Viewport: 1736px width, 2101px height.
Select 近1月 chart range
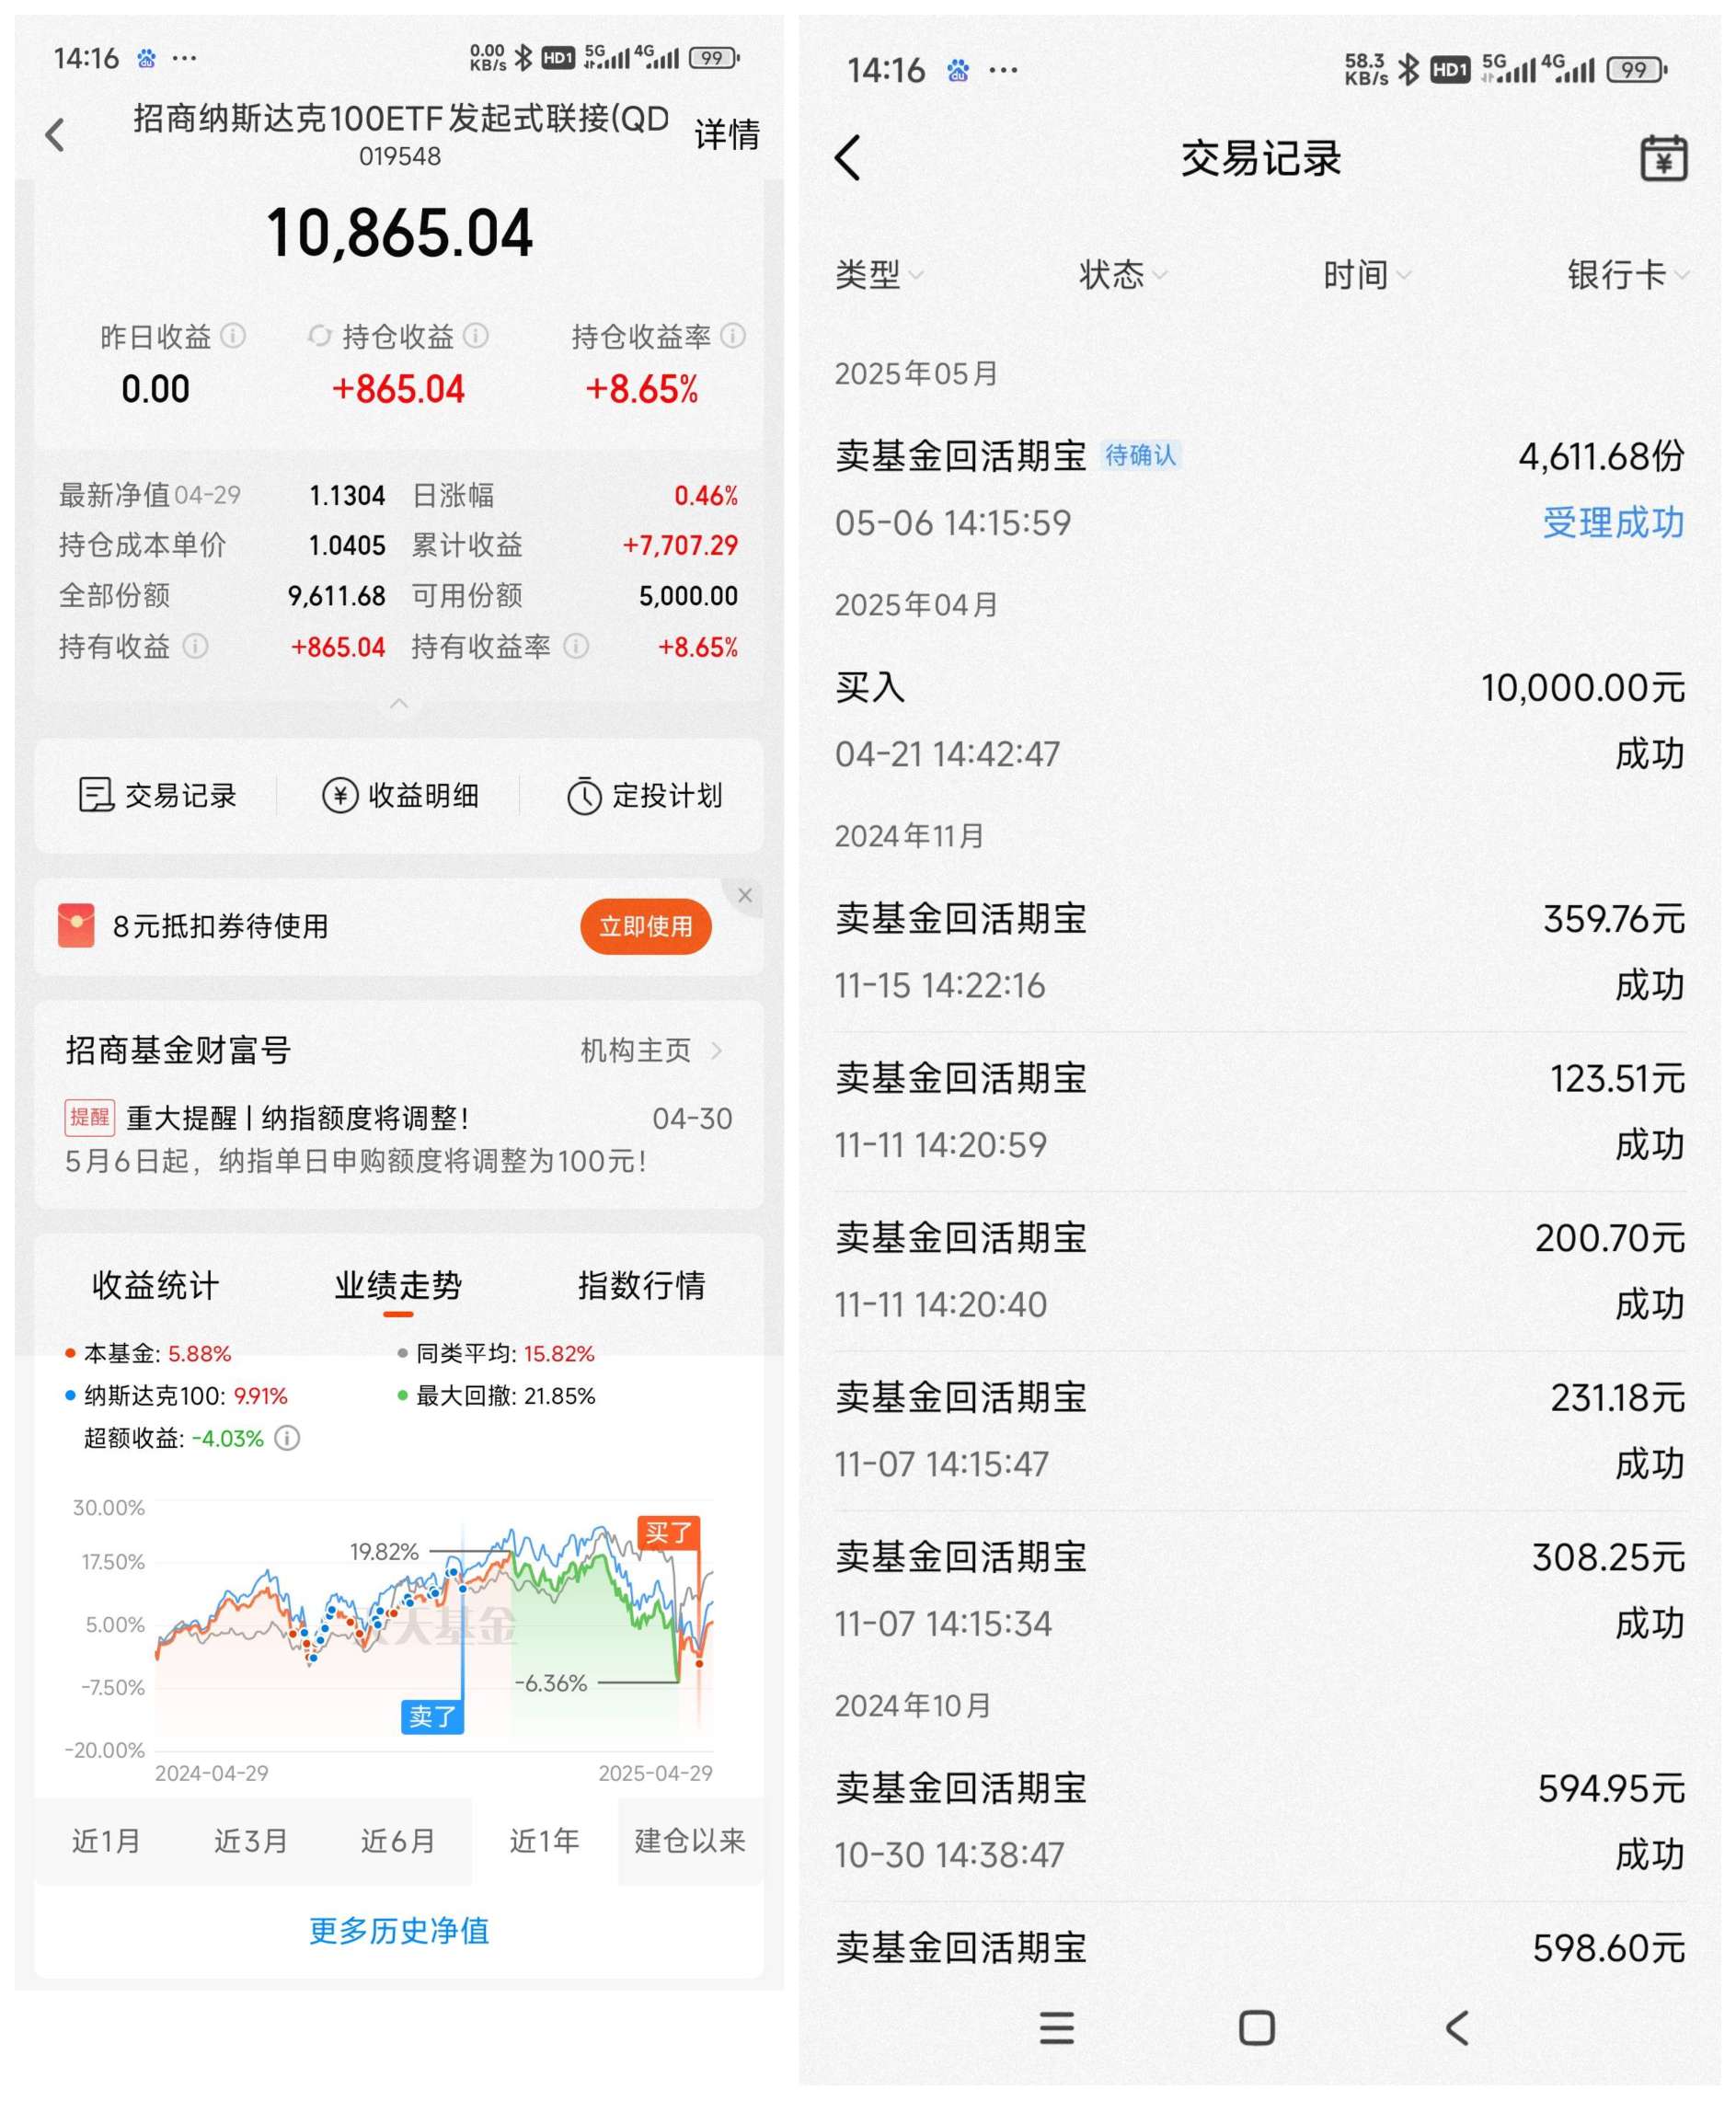click(106, 1841)
